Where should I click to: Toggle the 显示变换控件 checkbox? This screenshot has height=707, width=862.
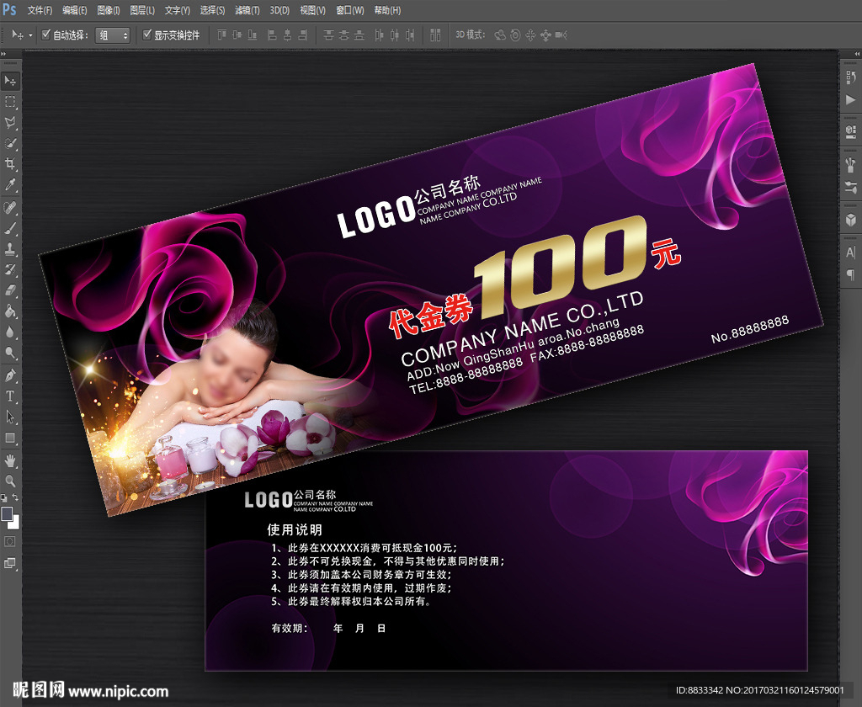(146, 35)
